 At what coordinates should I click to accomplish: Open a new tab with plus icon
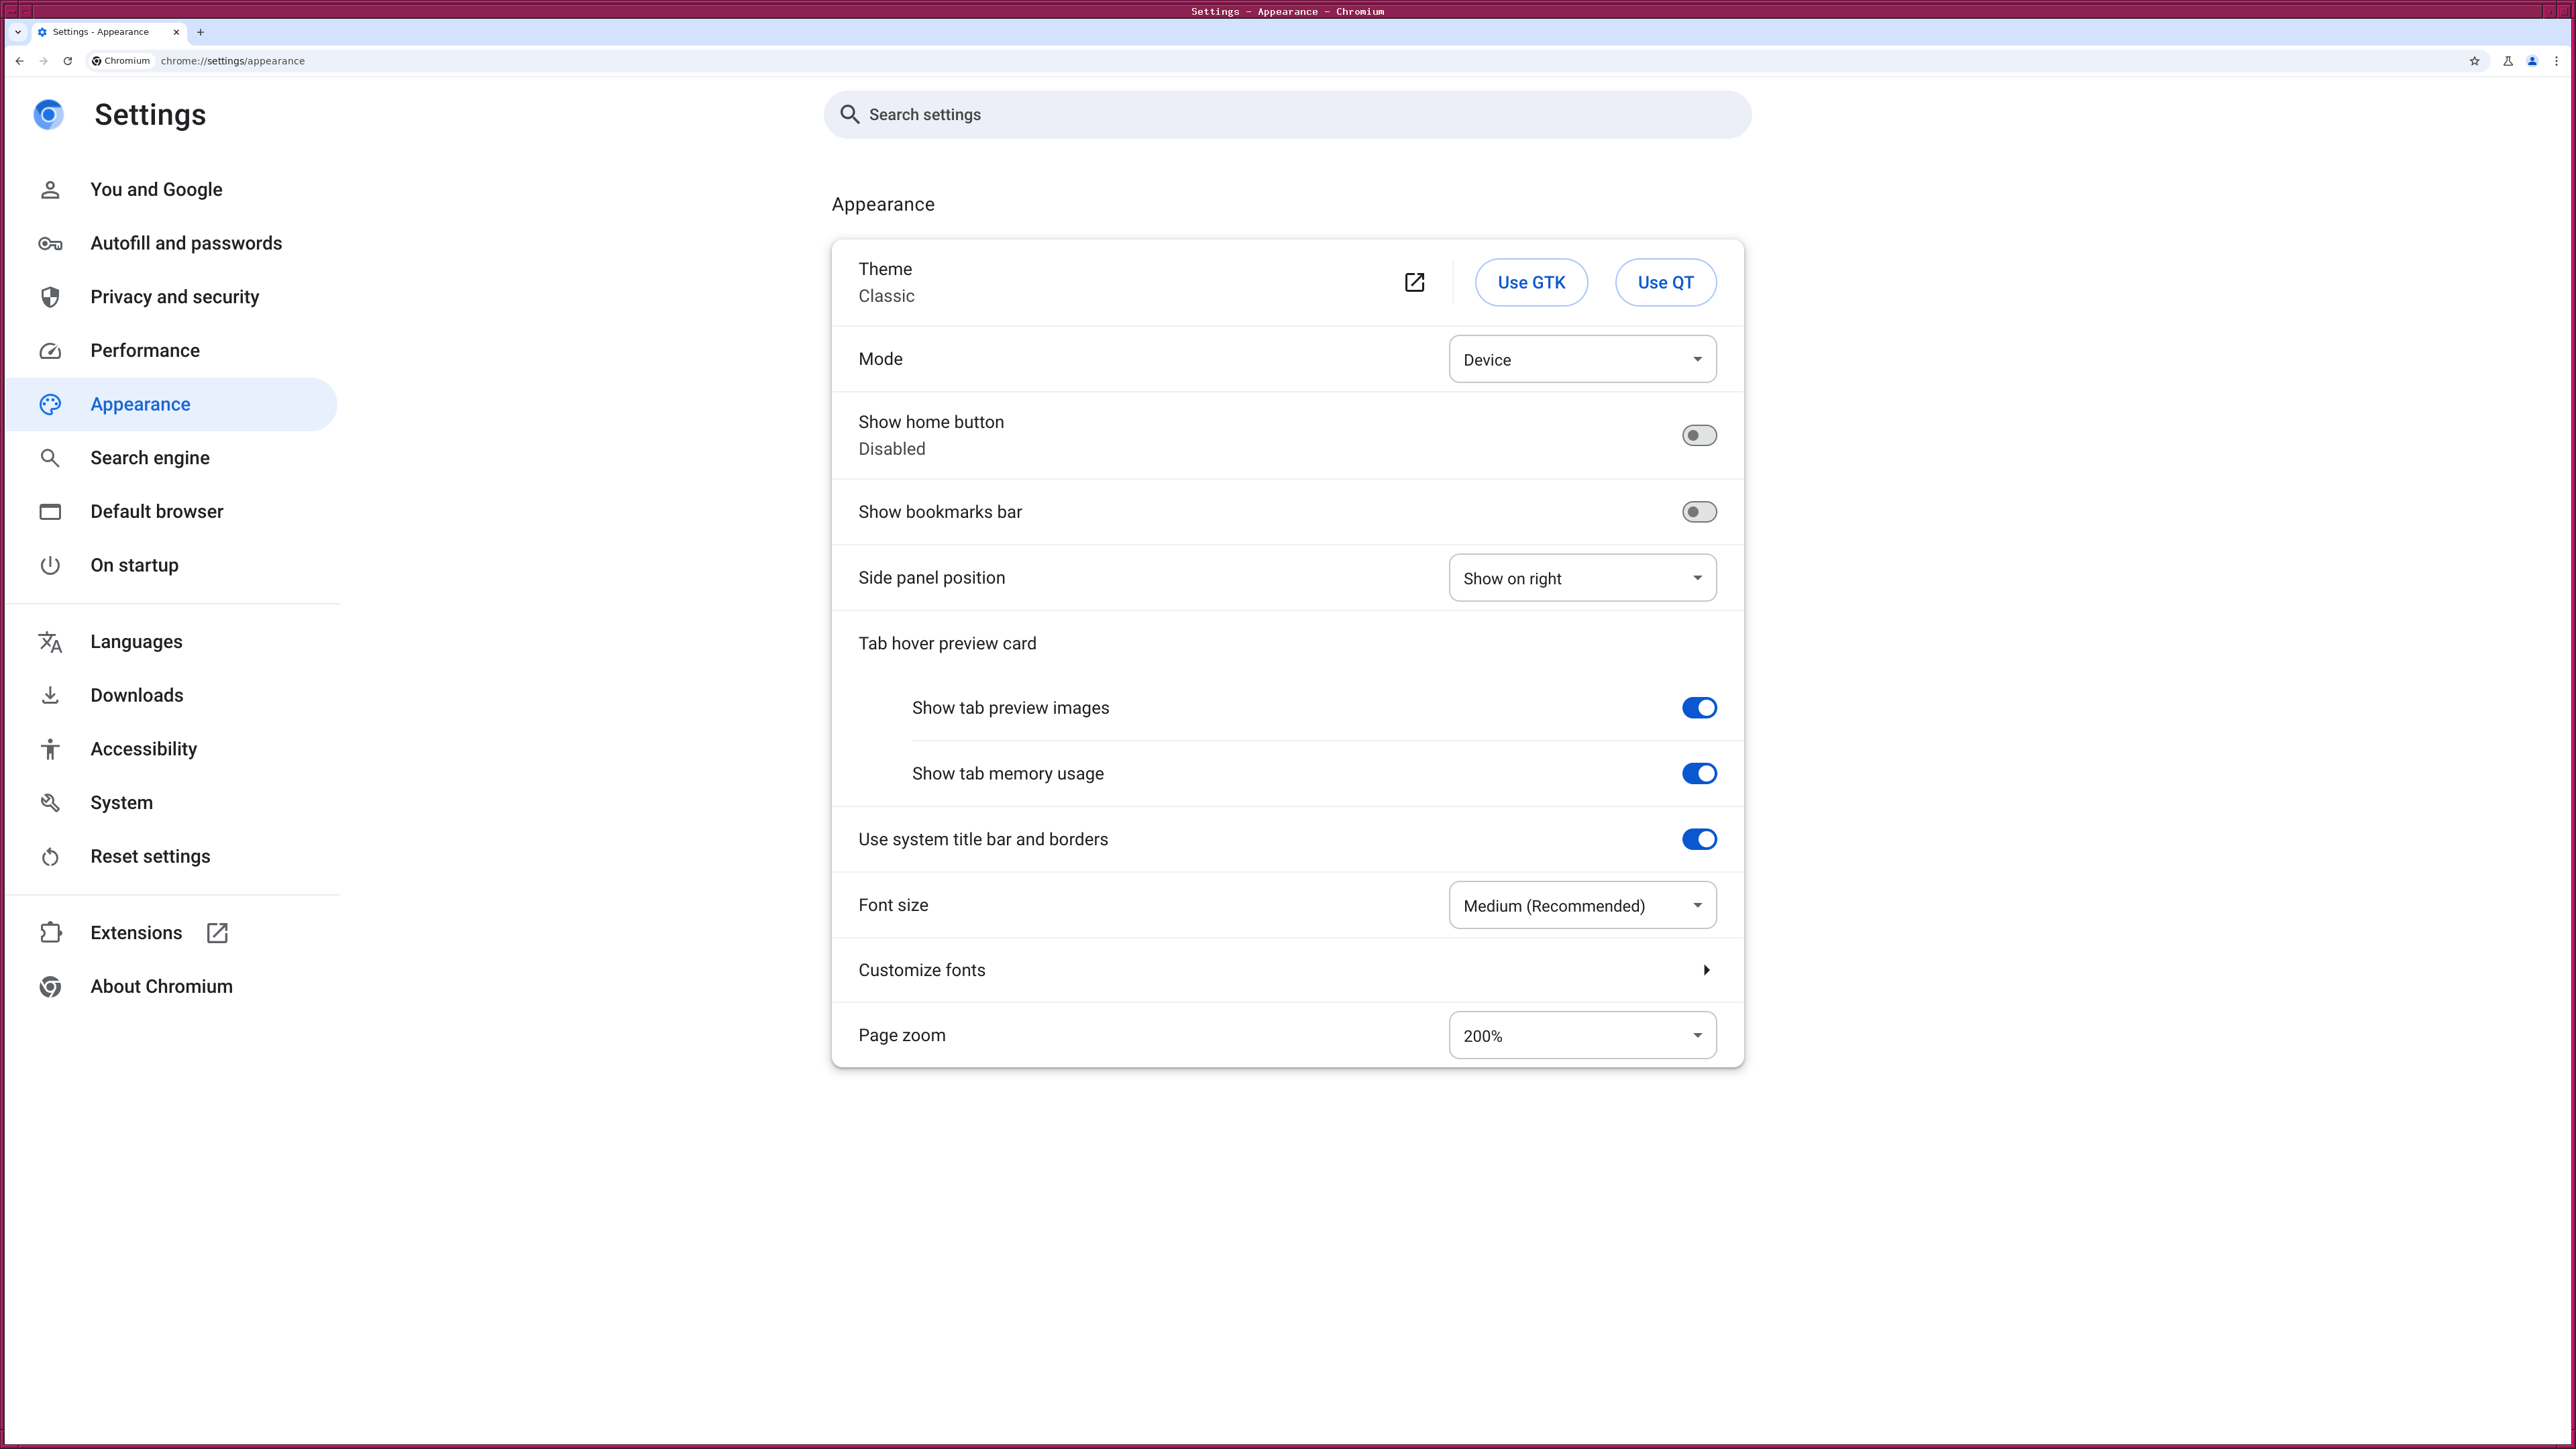point(200,32)
